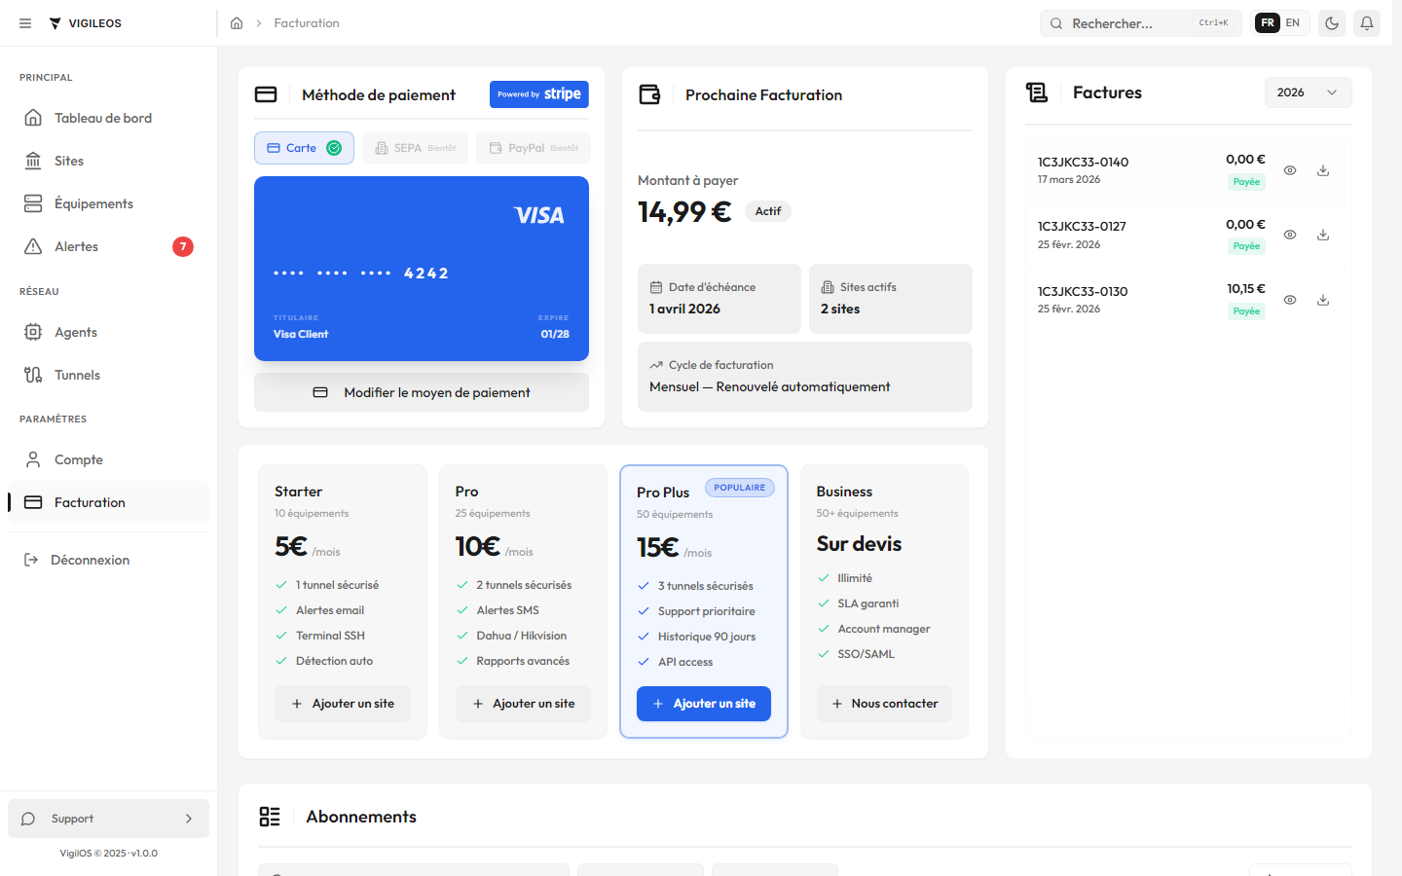
Task: Open Tunnels in the sidebar
Action: (x=108, y=375)
